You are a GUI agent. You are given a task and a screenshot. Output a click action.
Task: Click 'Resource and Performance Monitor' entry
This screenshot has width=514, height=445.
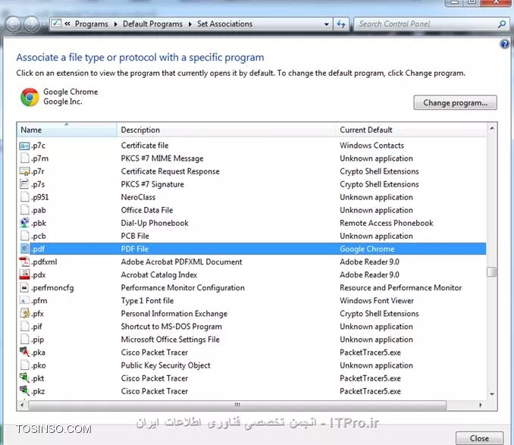click(x=400, y=288)
